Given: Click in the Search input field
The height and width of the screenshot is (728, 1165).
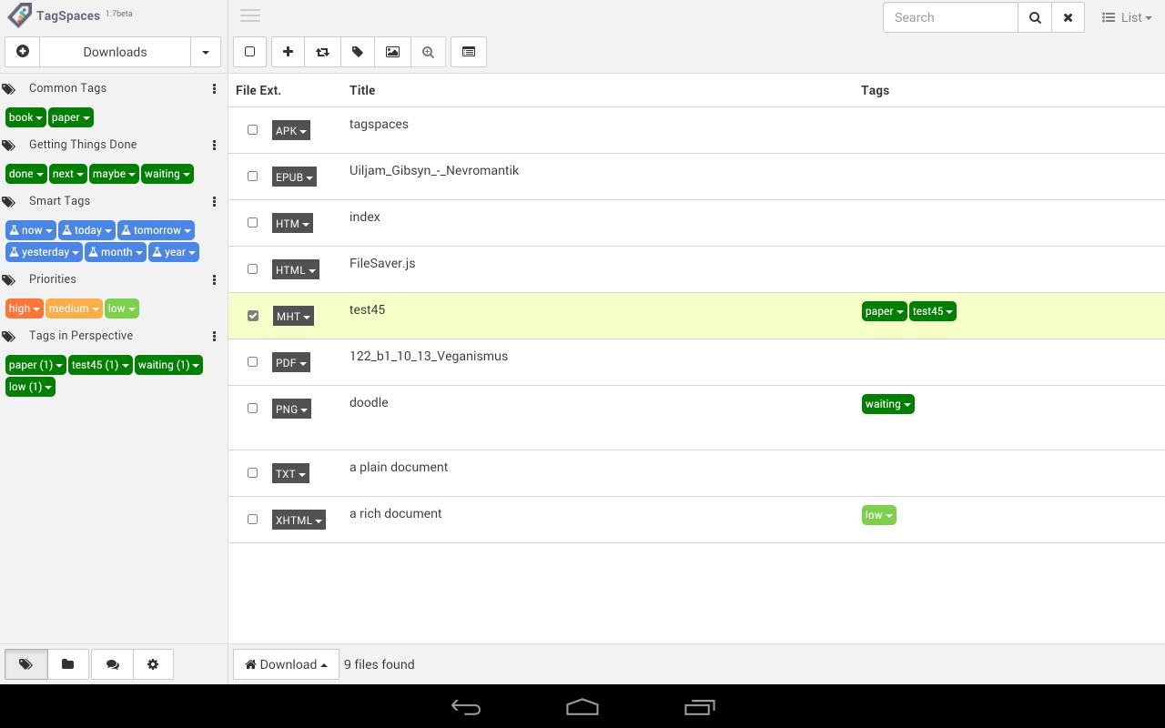Looking at the screenshot, I should point(949,17).
